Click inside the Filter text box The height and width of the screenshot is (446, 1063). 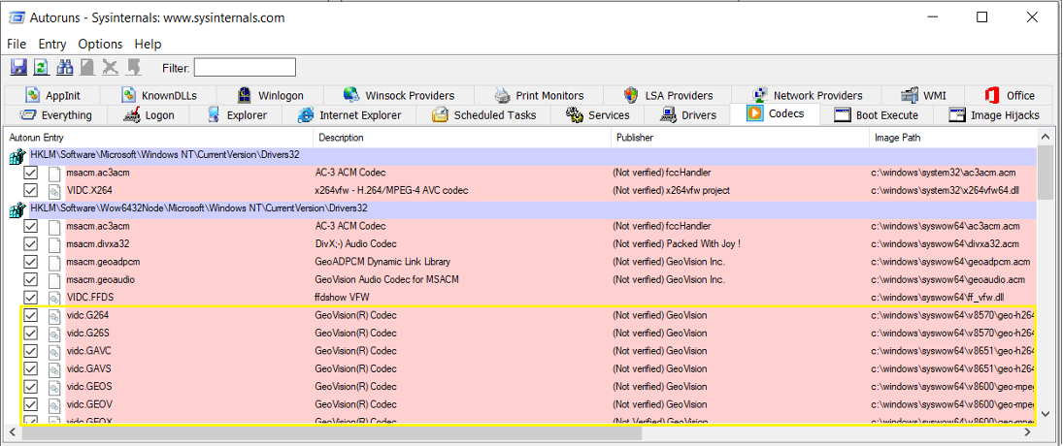click(x=246, y=67)
